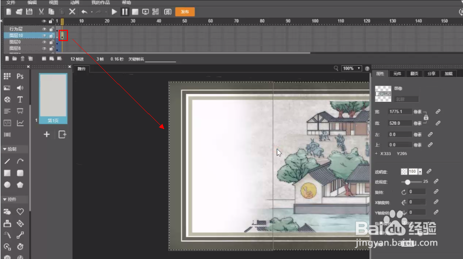This screenshot has height=259, width=463.
Task: Open the 动画 menu
Action: 75,3
